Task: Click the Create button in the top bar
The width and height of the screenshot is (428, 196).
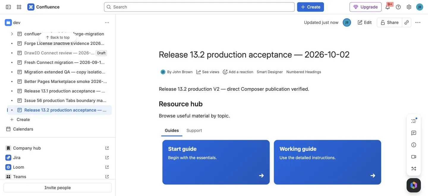Action: click(x=310, y=7)
